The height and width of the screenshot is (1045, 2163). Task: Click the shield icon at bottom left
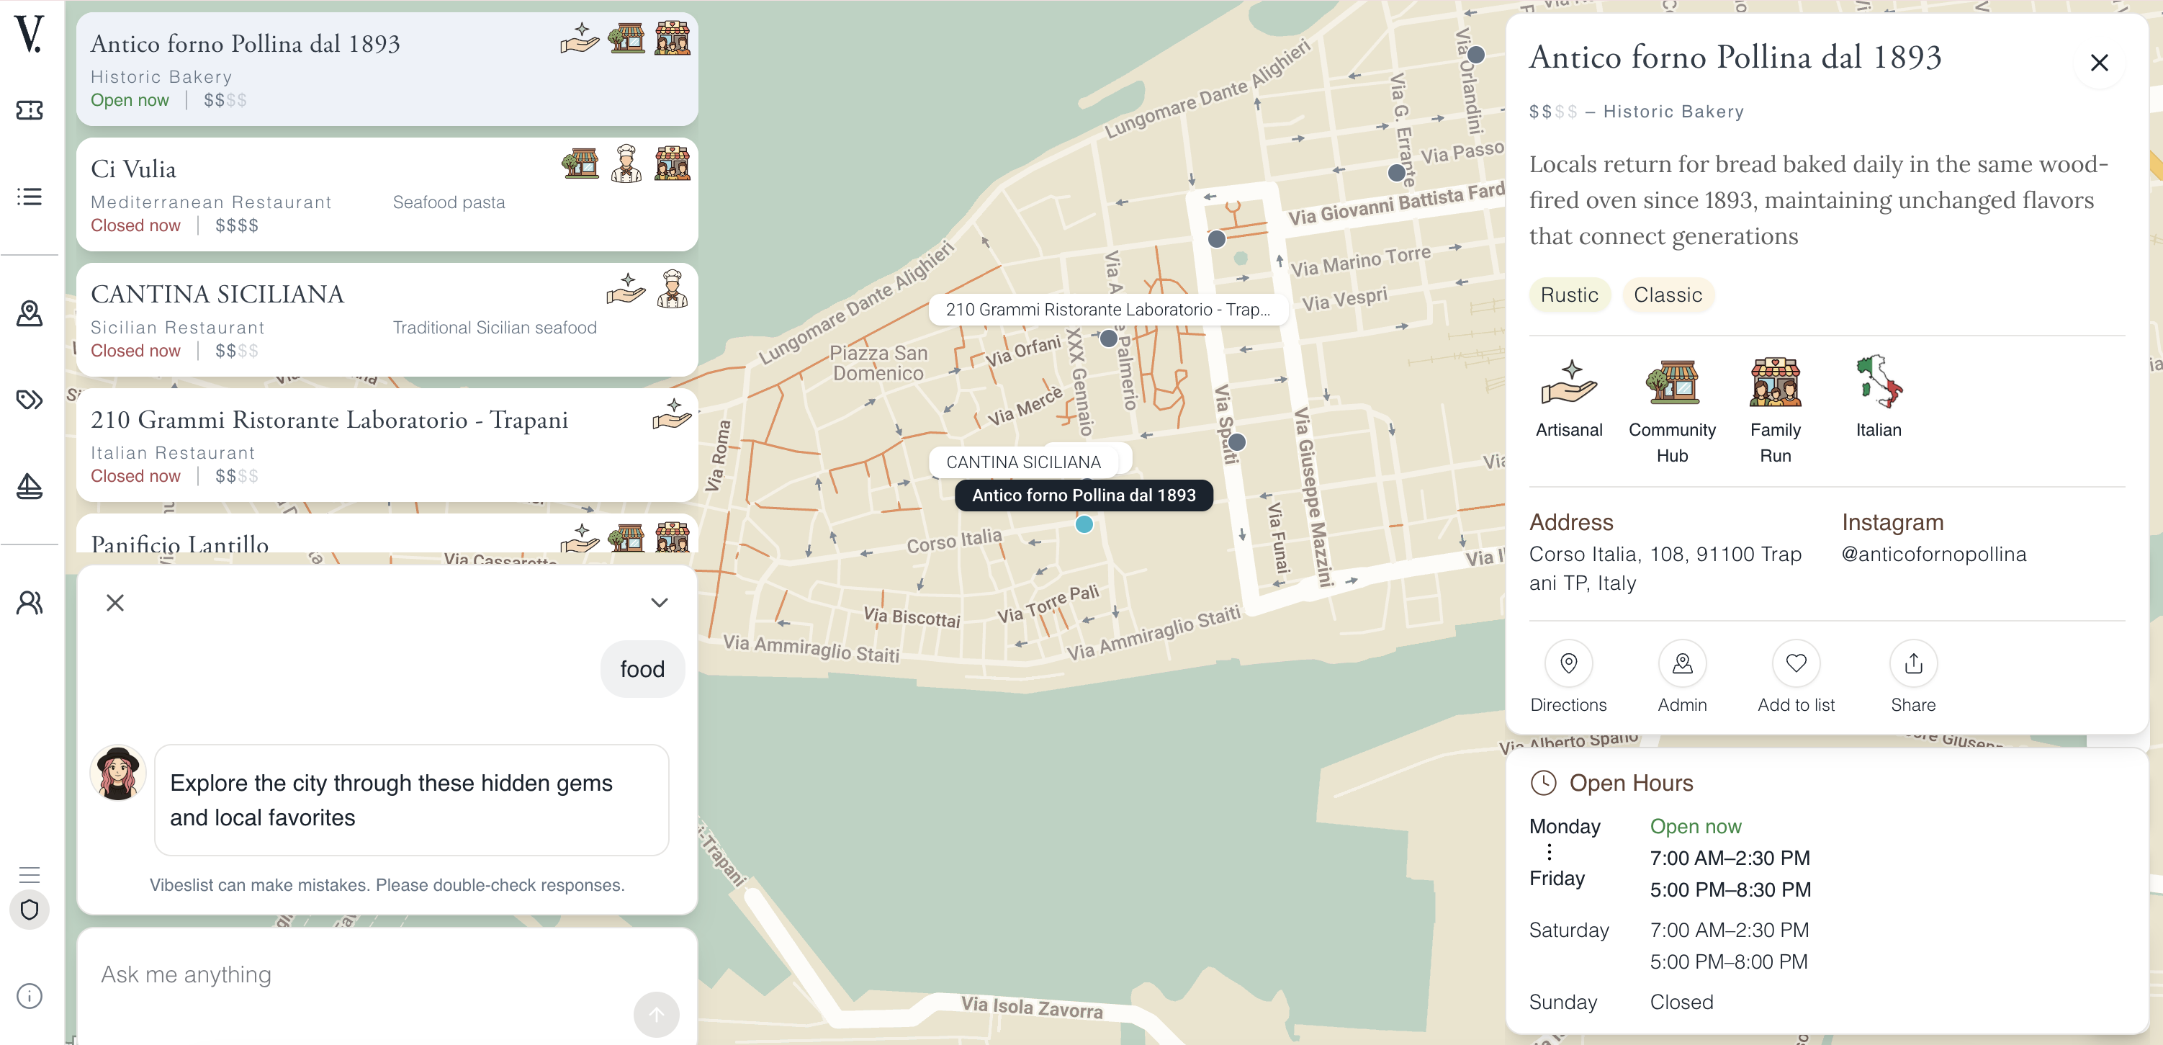(30, 910)
